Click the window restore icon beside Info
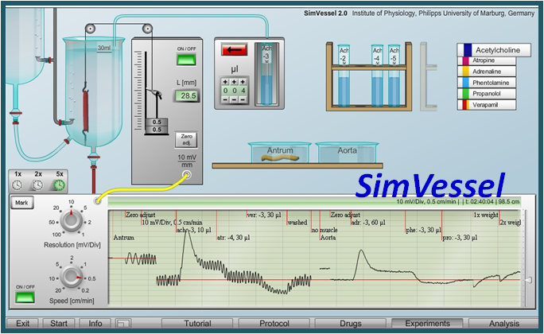The width and height of the screenshot is (544, 334). pos(122,324)
